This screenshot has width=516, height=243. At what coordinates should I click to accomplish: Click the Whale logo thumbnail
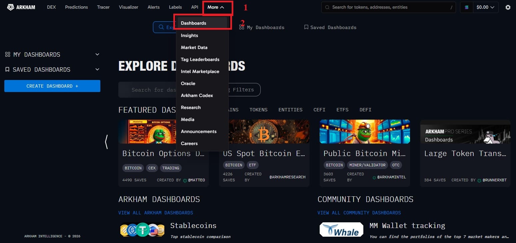point(341,229)
